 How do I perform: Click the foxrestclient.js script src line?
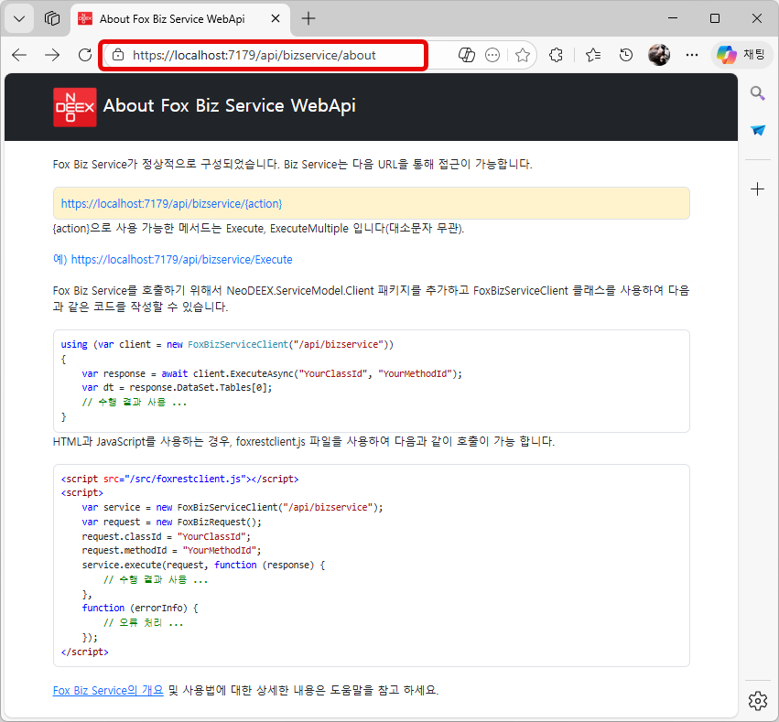179,480
